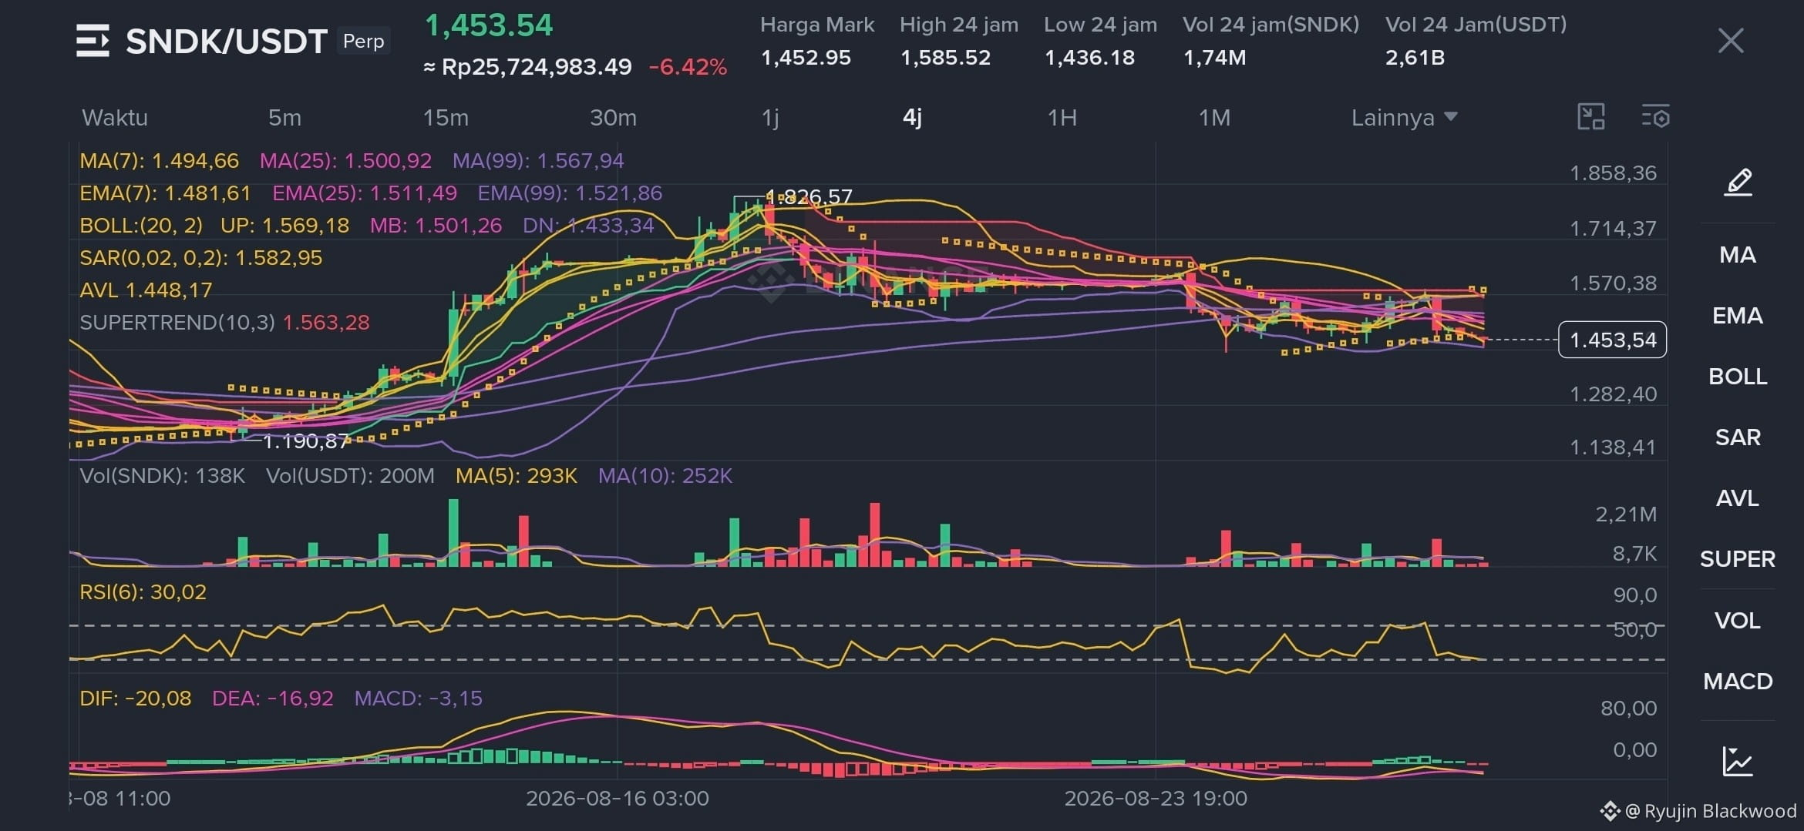Click the MA(99): 1.567,94 legend
1804x831 pixels.
(538, 161)
